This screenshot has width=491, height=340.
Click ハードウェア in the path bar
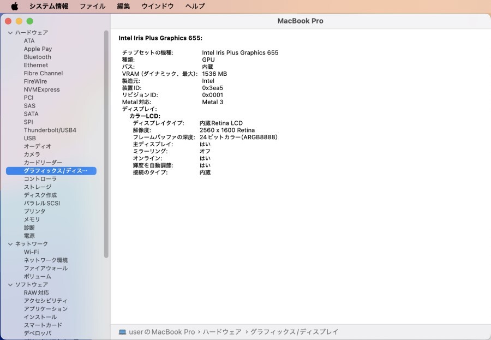222,332
